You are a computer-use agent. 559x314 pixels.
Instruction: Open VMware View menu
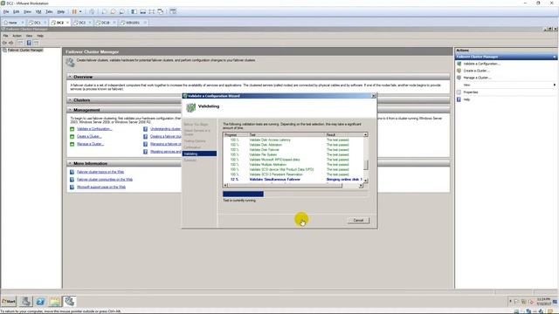tap(27, 11)
